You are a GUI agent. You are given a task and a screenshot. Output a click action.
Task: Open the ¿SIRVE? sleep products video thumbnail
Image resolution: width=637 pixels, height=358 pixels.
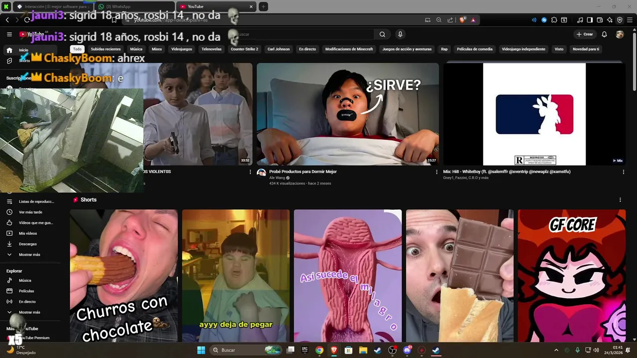[x=347, y=114]
